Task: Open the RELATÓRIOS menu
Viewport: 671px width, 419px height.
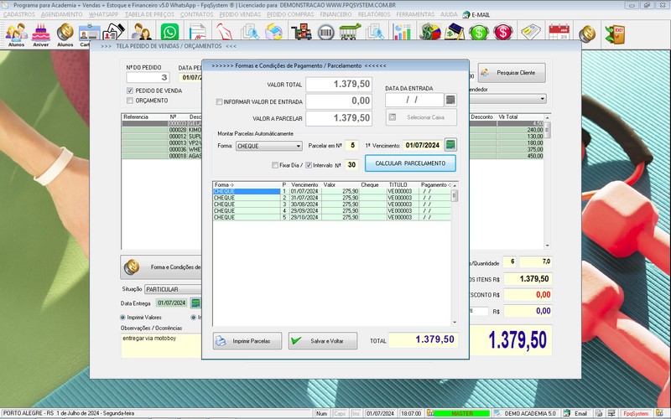Action: point(374,14)
